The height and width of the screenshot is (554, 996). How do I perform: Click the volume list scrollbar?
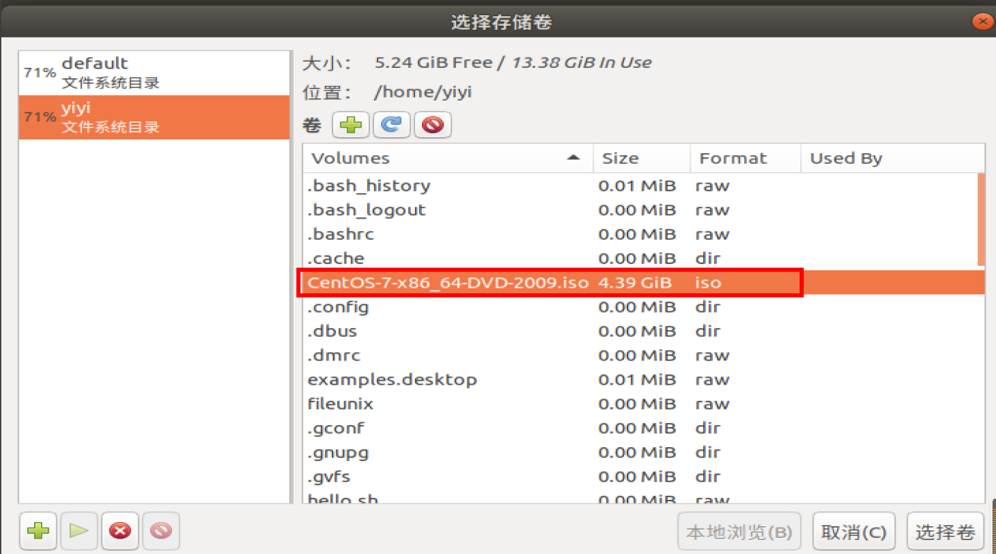[x=980, y=222]
